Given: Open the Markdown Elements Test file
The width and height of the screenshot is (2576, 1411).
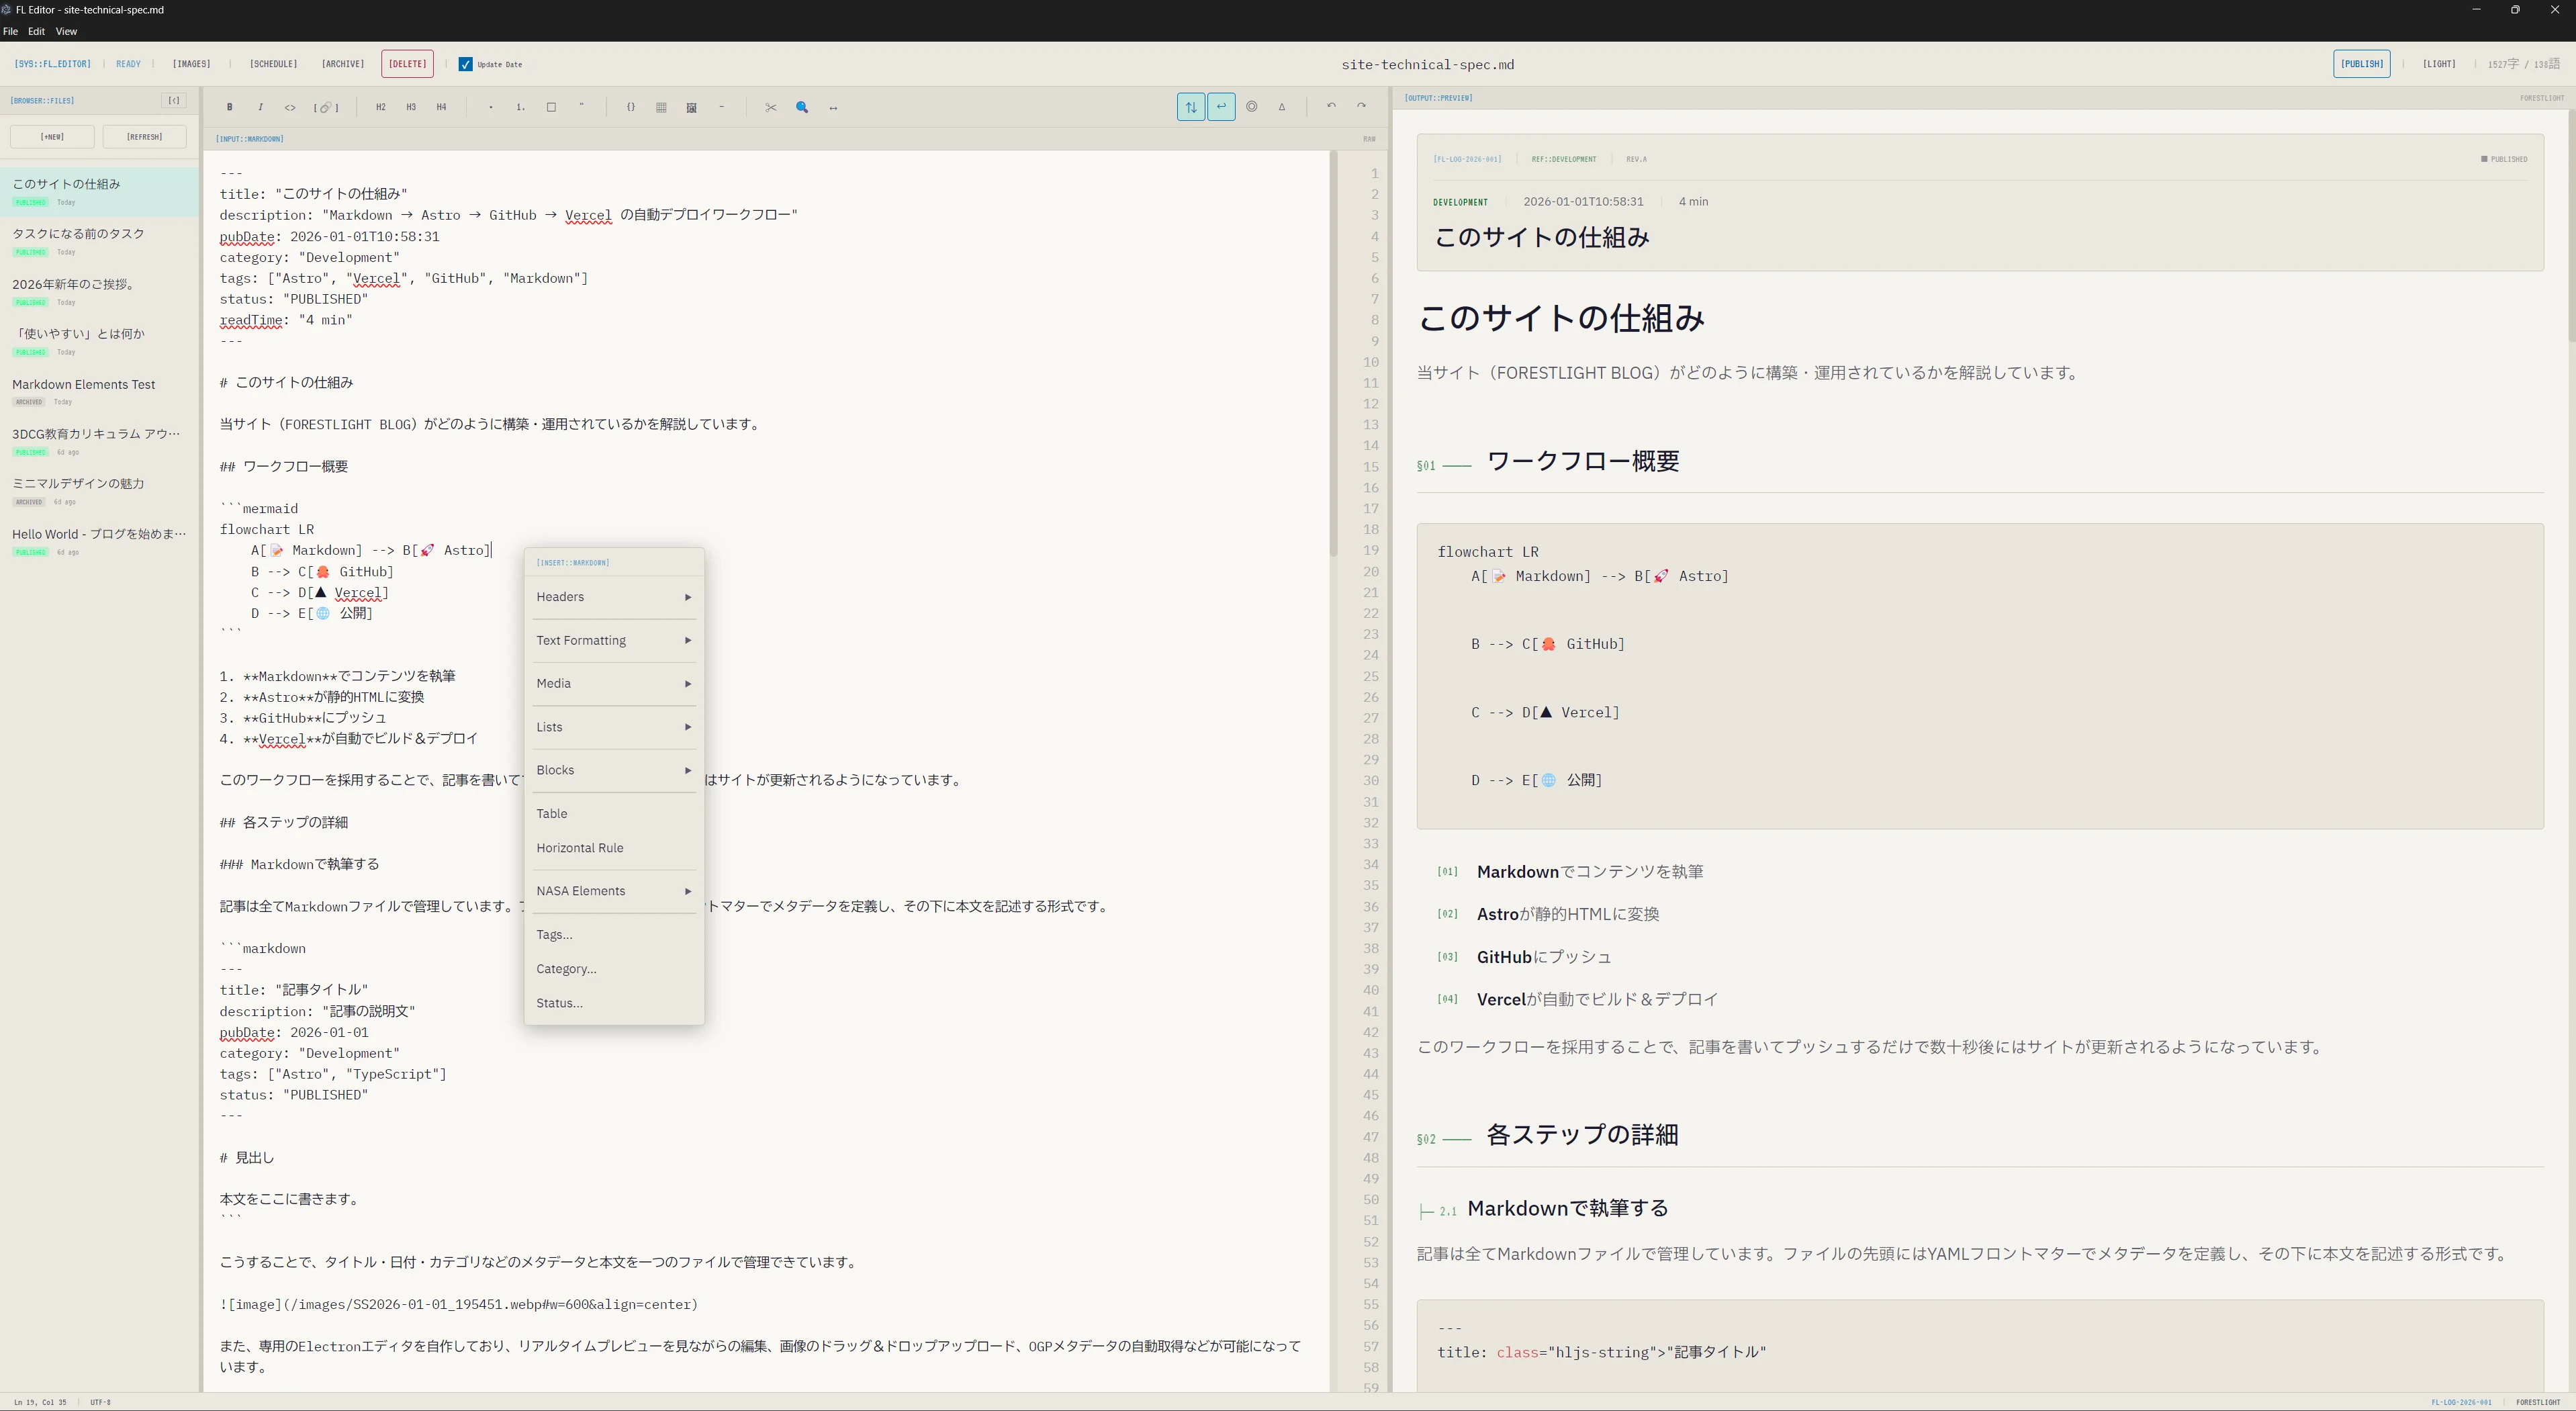Looking at the screenshot, I should pyautogui.click(x=84, y=385).
